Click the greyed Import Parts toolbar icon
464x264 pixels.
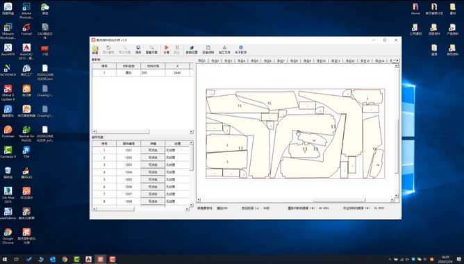click(108, 49)
